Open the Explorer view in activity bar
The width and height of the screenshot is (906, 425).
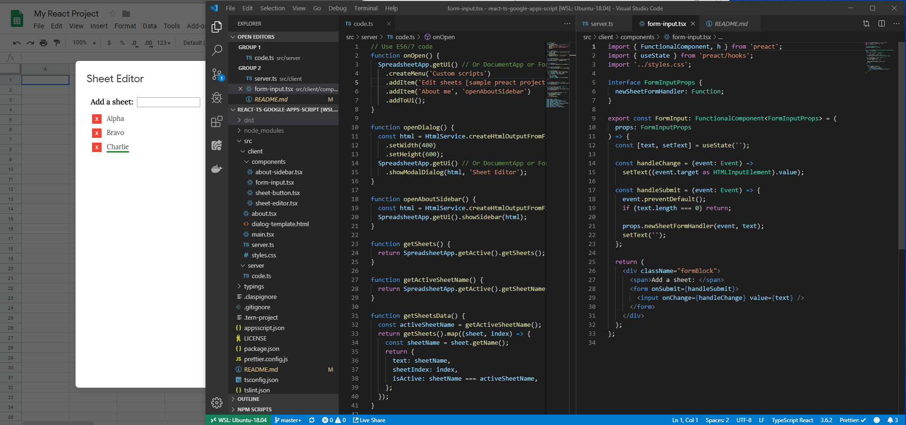[x=217, y=27]
